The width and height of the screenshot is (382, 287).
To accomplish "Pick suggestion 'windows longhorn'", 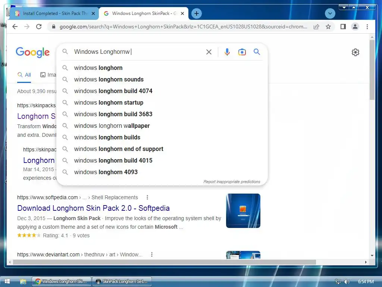I will point(162,68).
